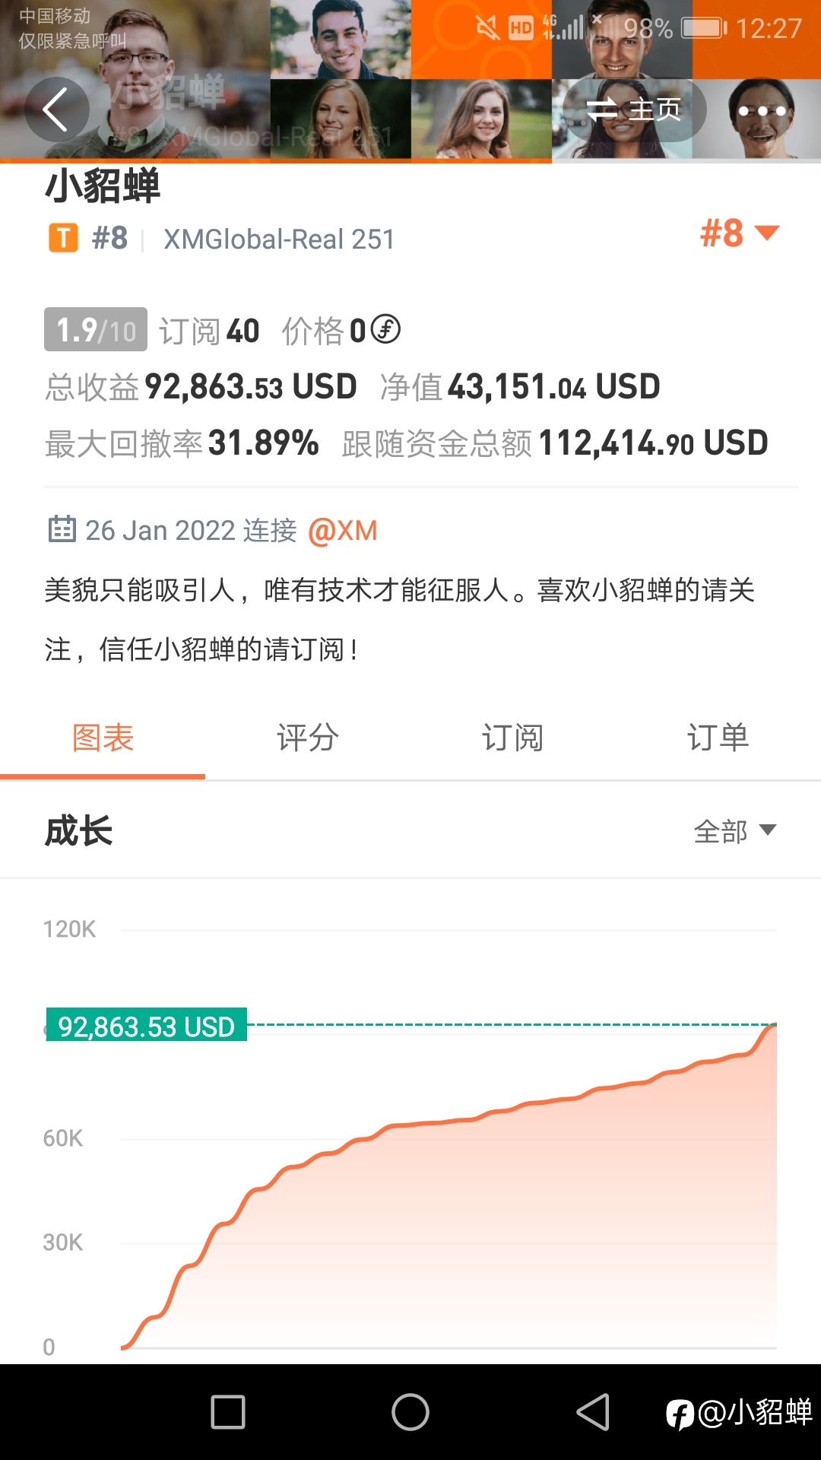Tap the 主页 switch button
821x1460 pixels.
[635, 110]
